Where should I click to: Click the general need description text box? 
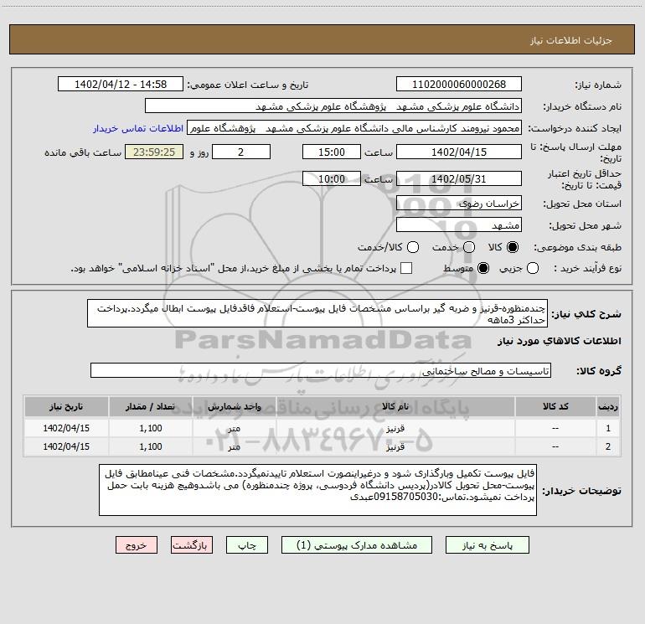click(317, 314)
